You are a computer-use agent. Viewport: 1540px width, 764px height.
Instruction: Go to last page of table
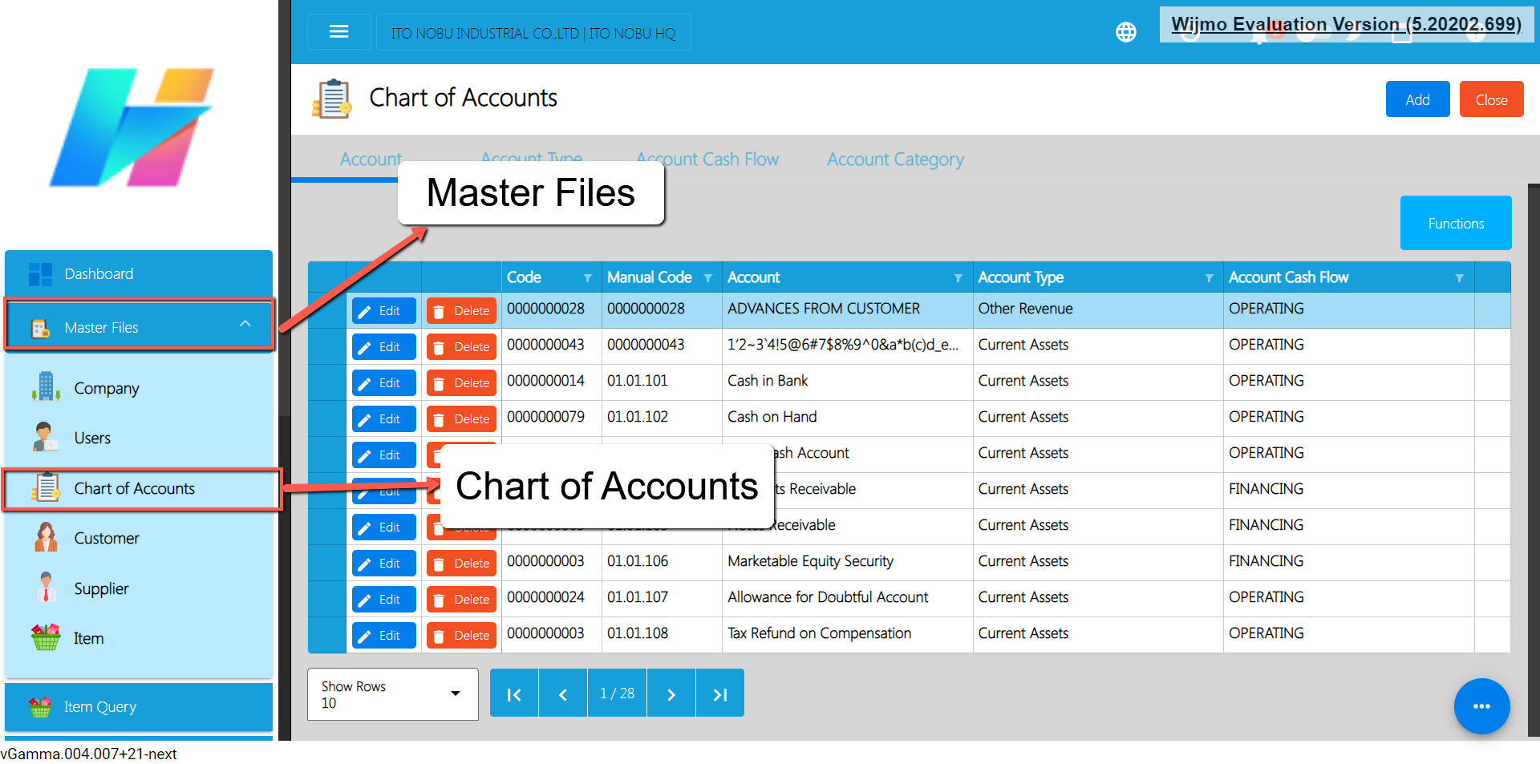click(x=719, y=693)
